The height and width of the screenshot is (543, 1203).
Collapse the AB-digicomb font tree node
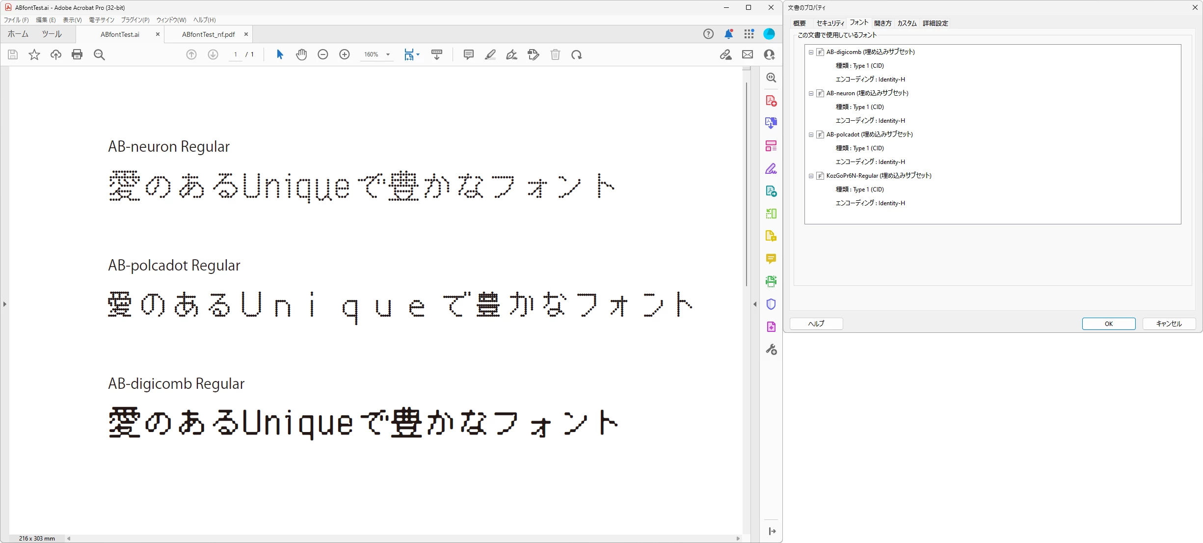pos(811,52)
